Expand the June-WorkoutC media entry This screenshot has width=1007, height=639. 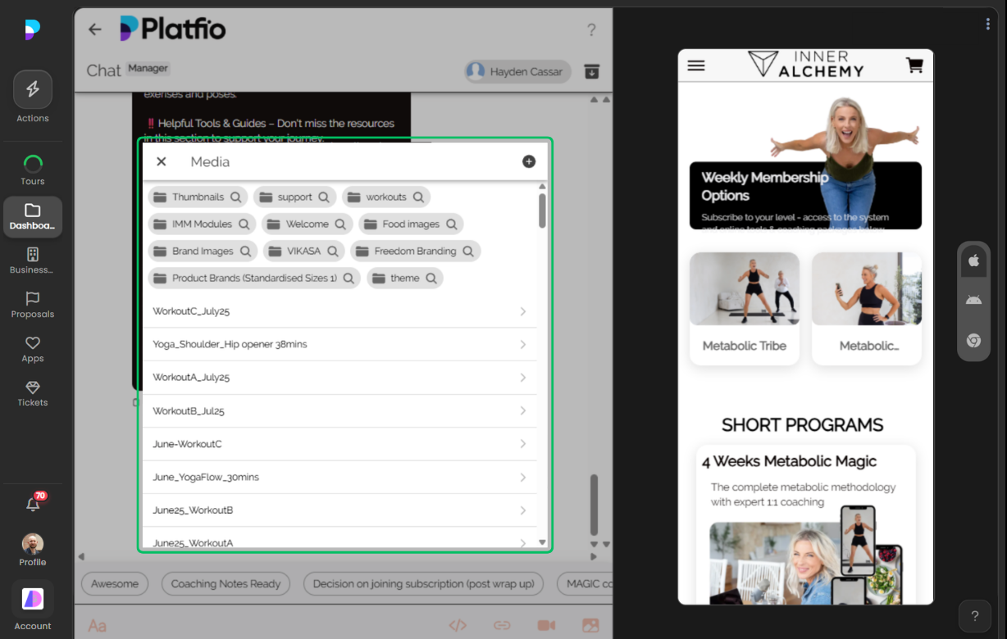click(523, 443)
